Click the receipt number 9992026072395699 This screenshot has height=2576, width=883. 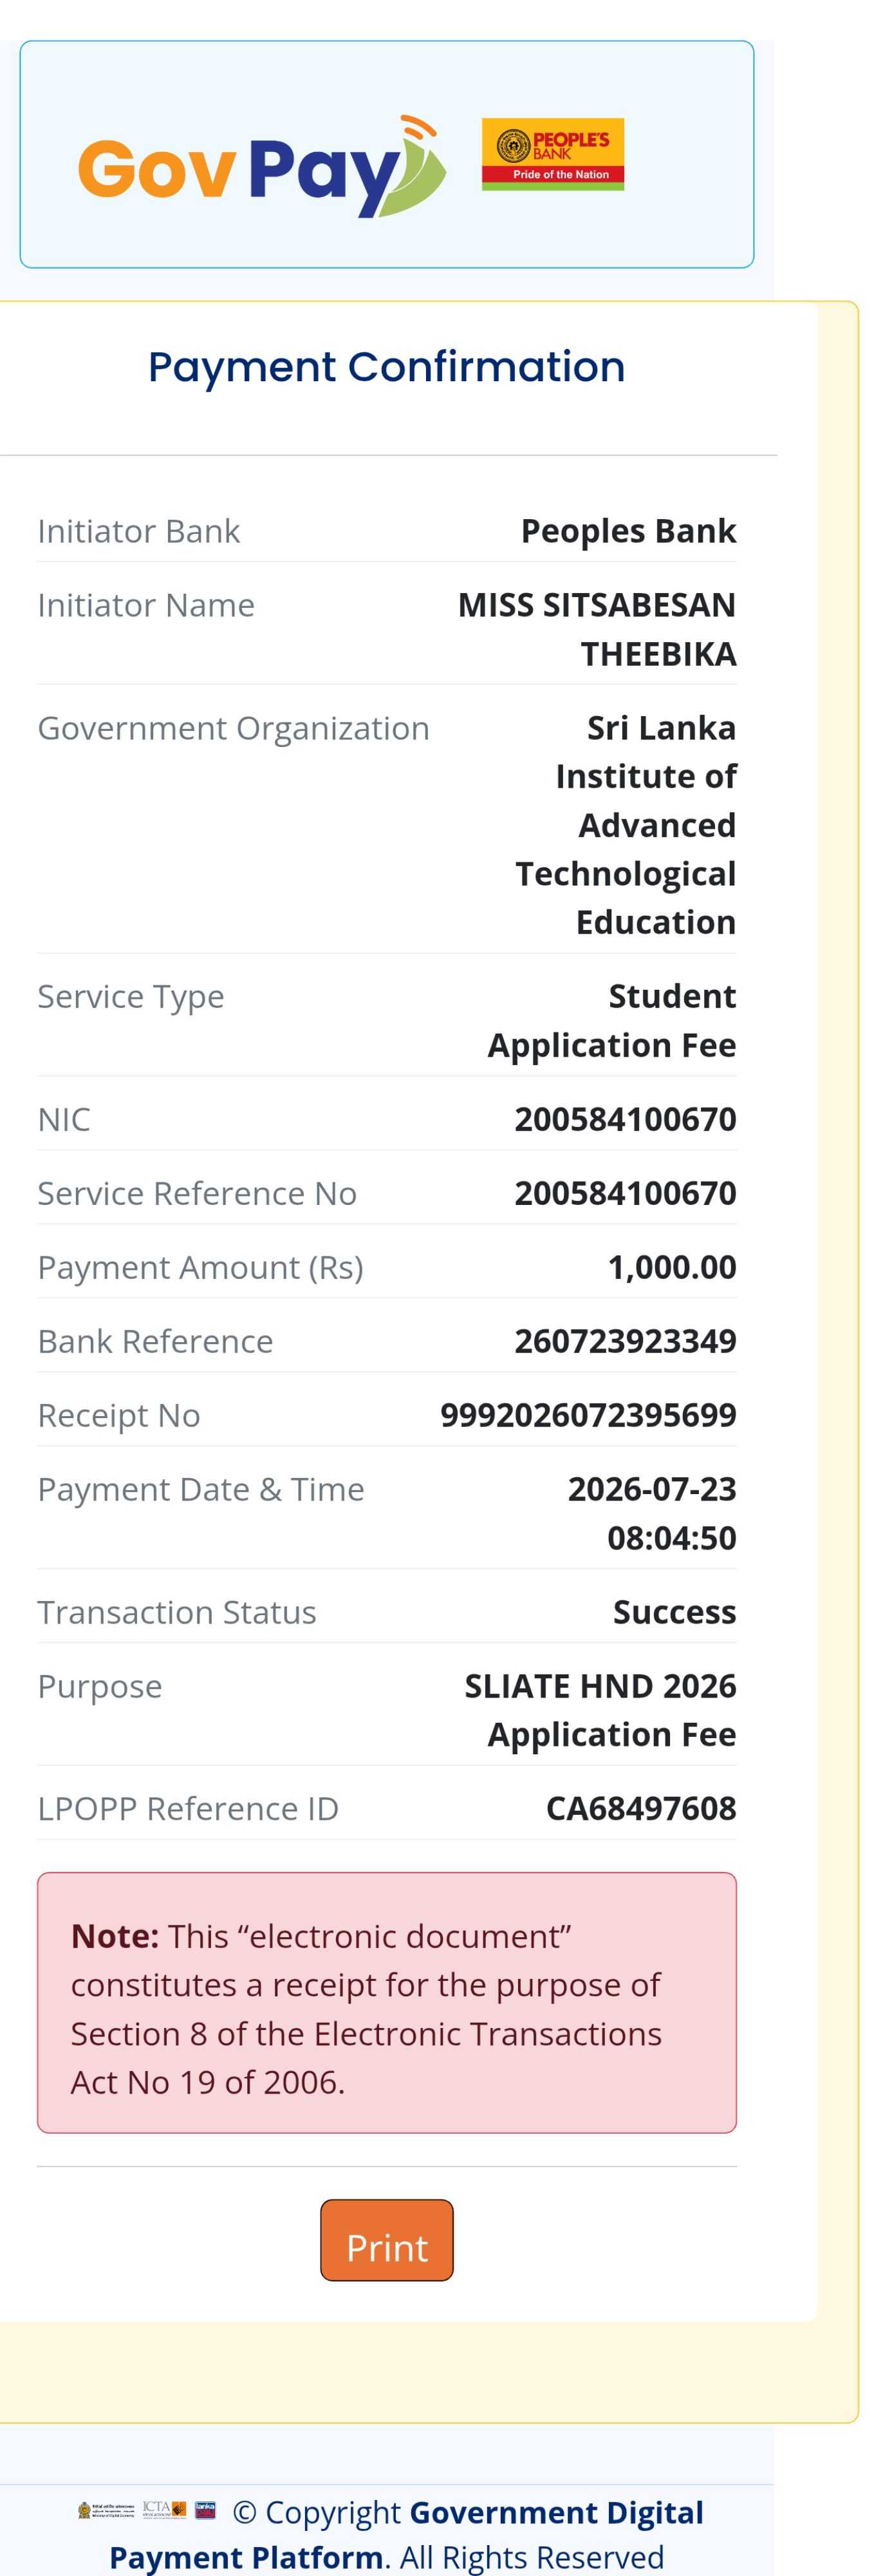(x=588, y=1415)
